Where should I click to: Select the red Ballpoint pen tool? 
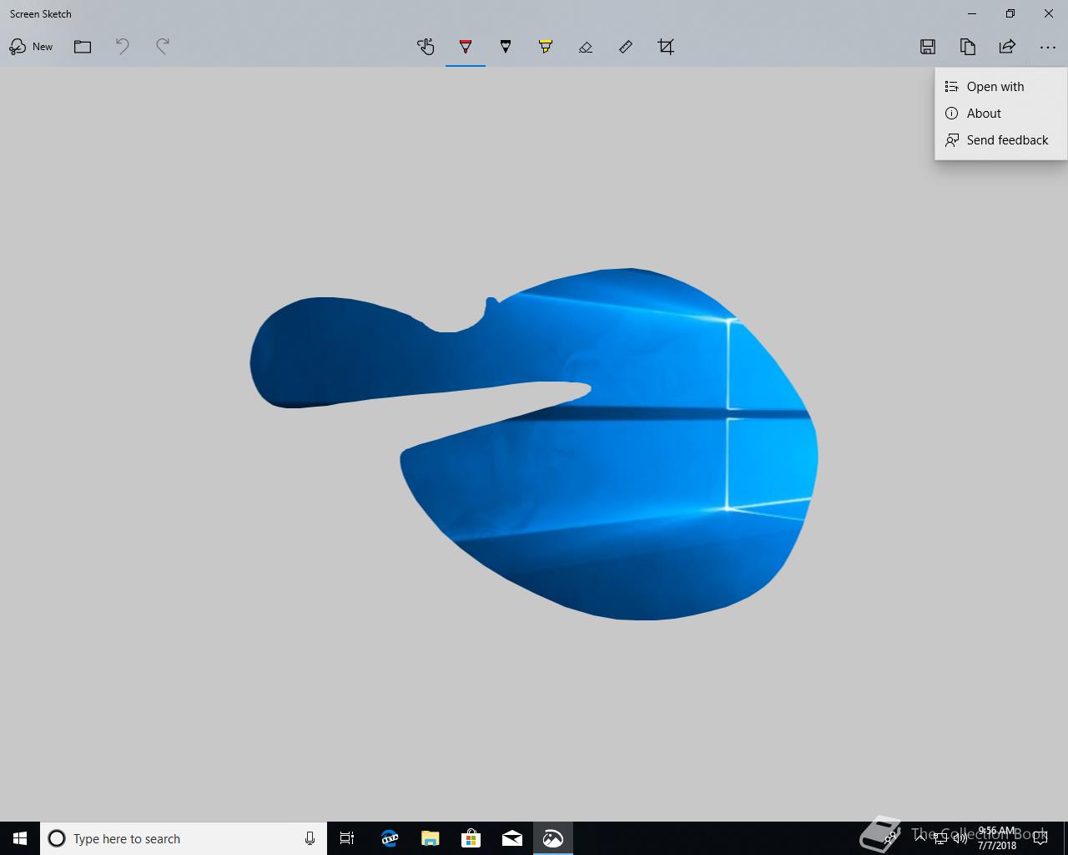pos(466,47)
